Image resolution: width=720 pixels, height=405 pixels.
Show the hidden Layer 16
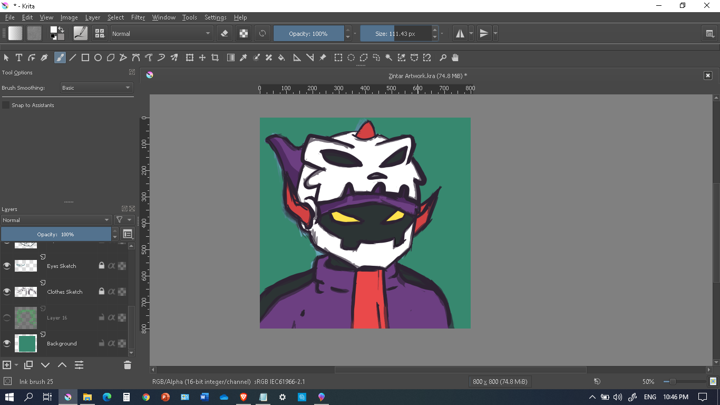click(7, 317)
